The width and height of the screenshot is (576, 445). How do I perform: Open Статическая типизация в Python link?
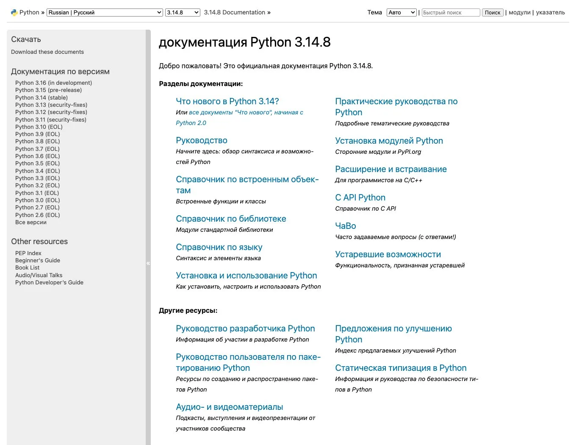coord(401,368)
